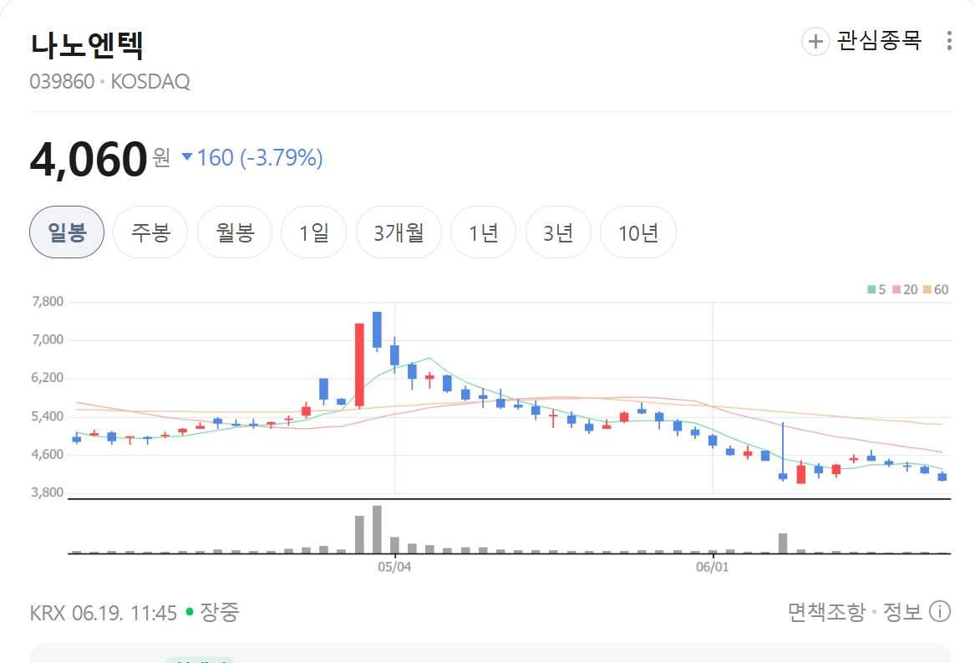Screen dimensions: 975x663
Task: Open the 정보 info circle icon
Action: click(940, 612)
